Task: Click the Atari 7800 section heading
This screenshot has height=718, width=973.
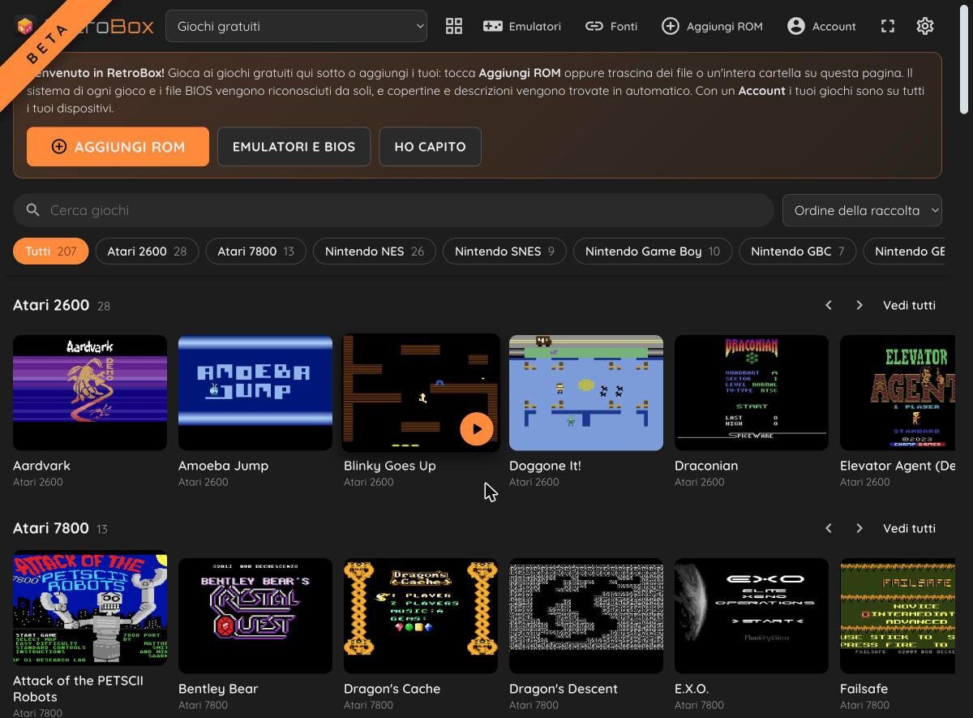Action: 50,528
